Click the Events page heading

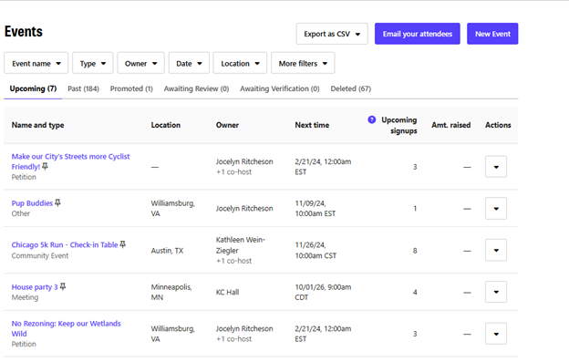click(23, 32)
